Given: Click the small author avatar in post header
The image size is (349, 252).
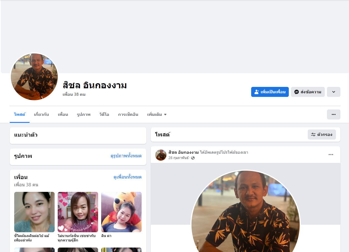Looking at the screenshot, I should (161, 155).
